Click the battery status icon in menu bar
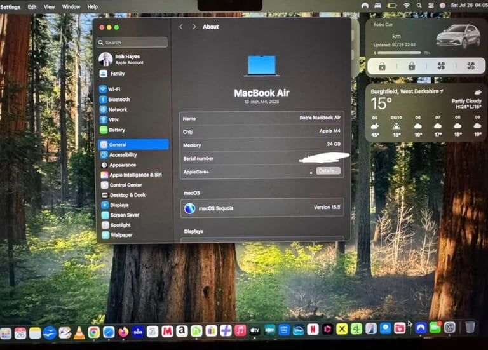 click(x=392, y=5)
